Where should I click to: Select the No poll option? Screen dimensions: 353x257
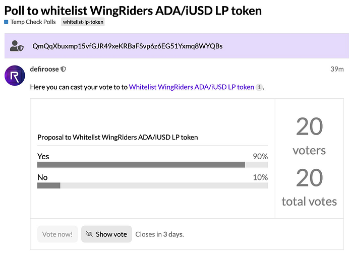(42, 177)
